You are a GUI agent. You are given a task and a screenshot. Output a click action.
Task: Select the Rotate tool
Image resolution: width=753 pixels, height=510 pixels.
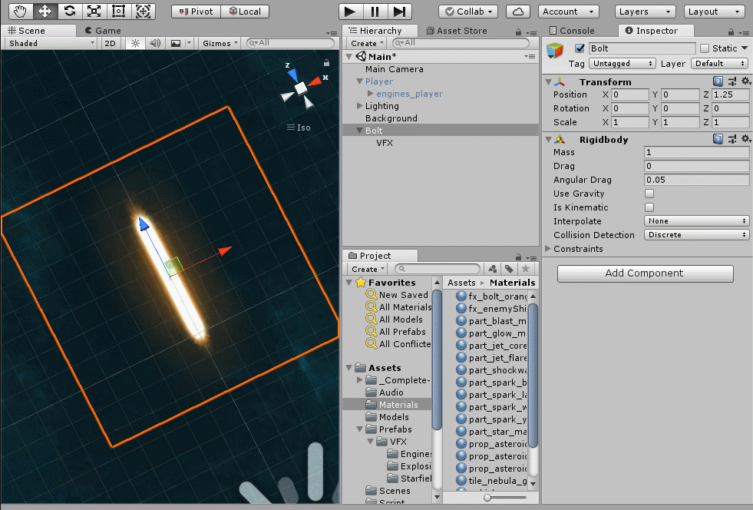pyautogui.click(x=70, y=11)
